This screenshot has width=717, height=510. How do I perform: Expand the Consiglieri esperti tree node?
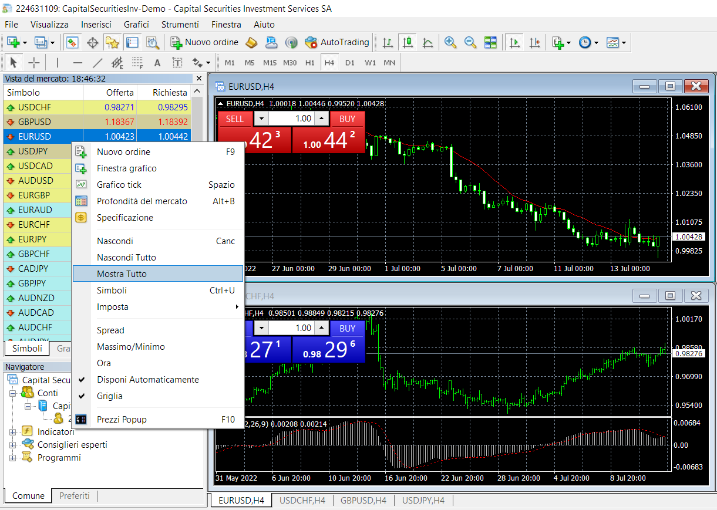click(13, 444)
